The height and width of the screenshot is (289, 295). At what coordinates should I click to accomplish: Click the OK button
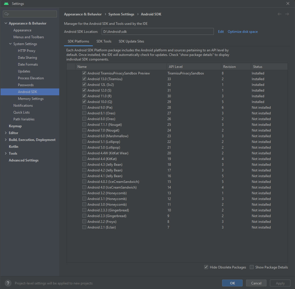click(232, 283)
